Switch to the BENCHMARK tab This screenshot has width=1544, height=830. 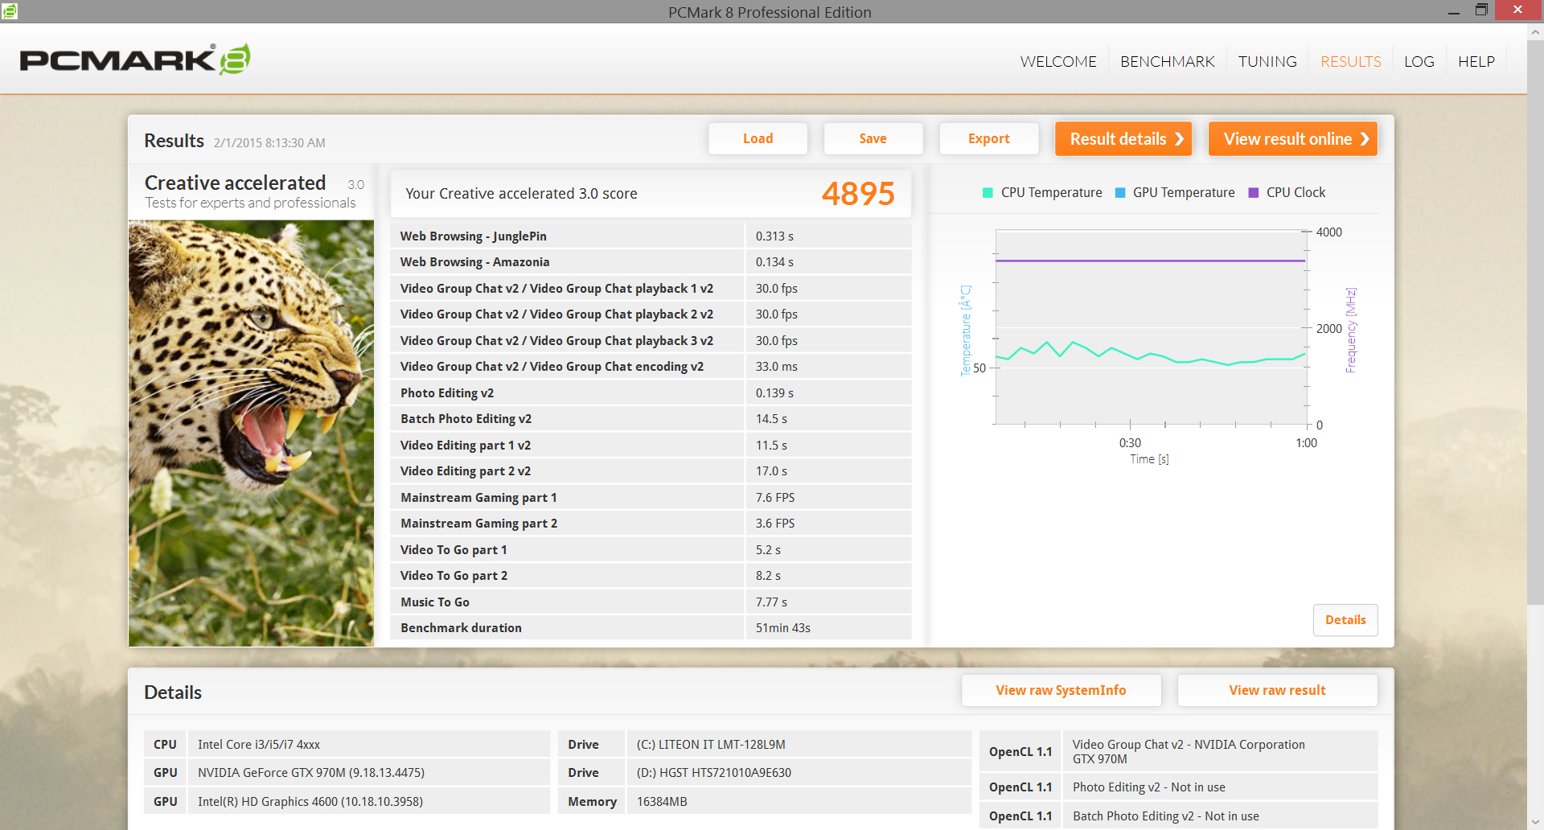pos(1167,62)
